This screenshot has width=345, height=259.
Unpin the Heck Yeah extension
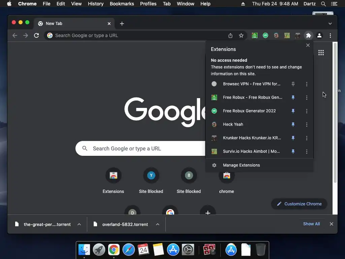293,124
